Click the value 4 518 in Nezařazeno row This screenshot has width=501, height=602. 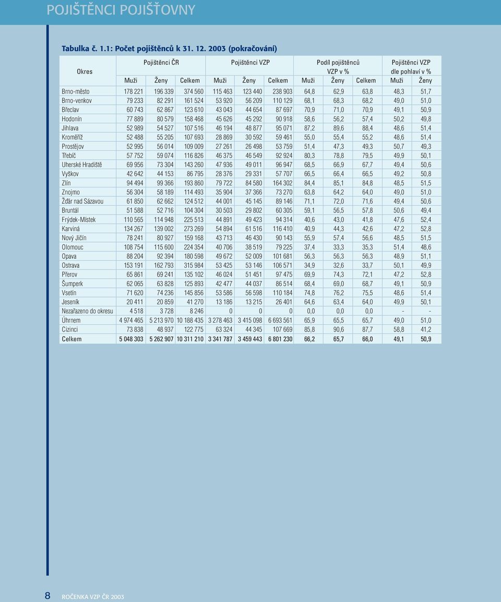click(136, 311)
